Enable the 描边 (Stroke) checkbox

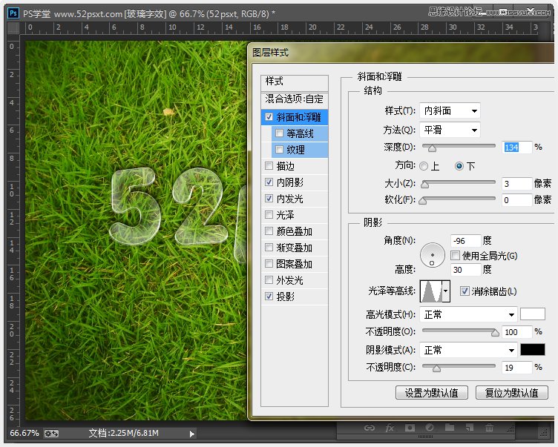point(269,166)
